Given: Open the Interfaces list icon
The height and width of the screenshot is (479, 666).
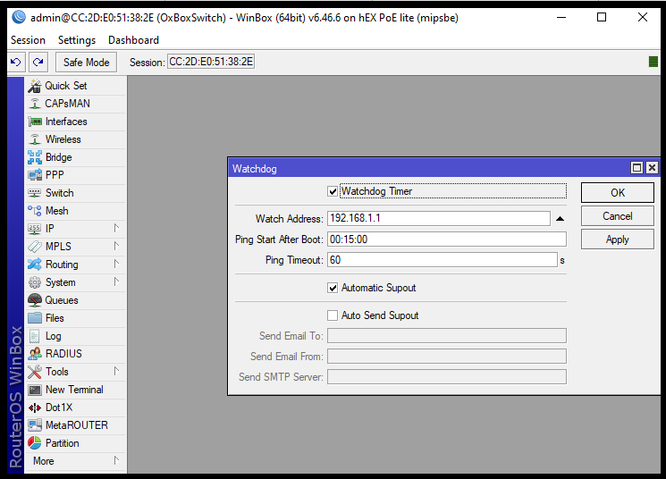Looking at the screenshot, I should [x=35, y=122].
